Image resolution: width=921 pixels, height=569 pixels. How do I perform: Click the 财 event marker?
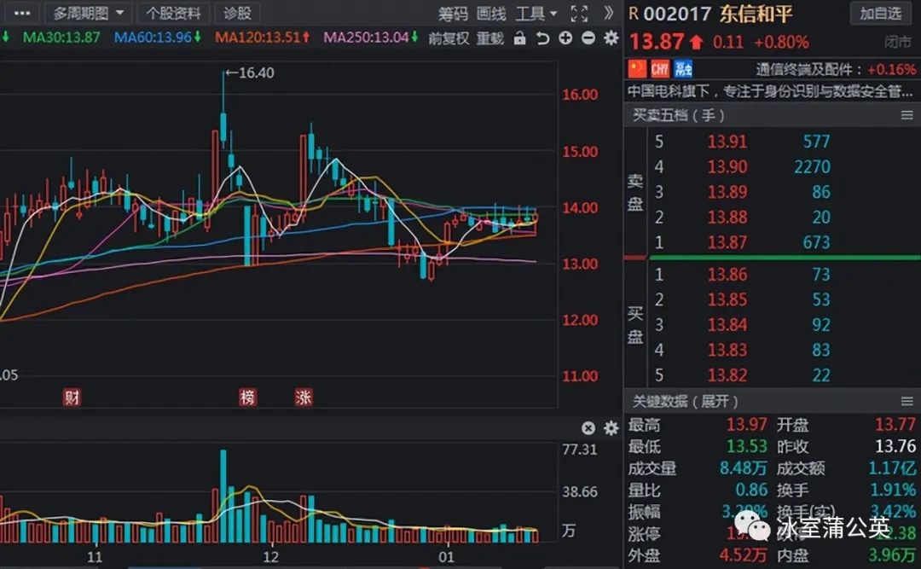pos(72,398)
